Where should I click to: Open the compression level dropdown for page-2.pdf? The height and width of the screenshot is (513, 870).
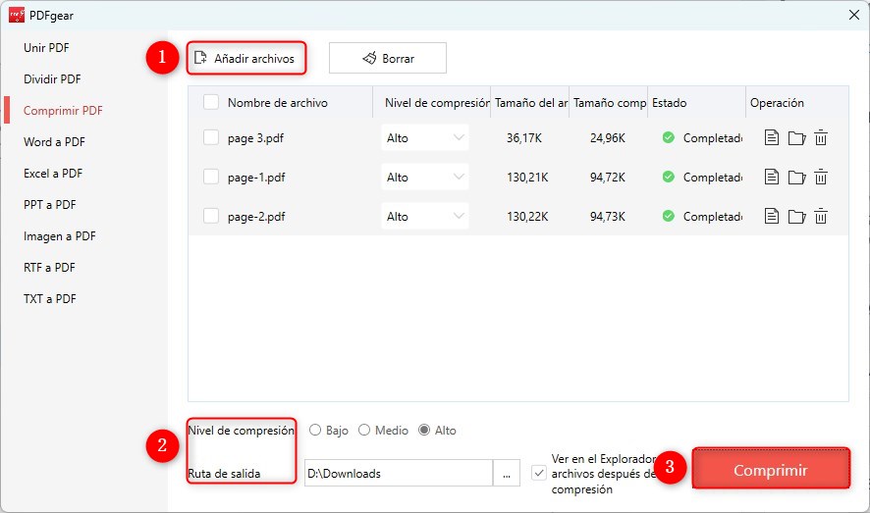(424, 217)
